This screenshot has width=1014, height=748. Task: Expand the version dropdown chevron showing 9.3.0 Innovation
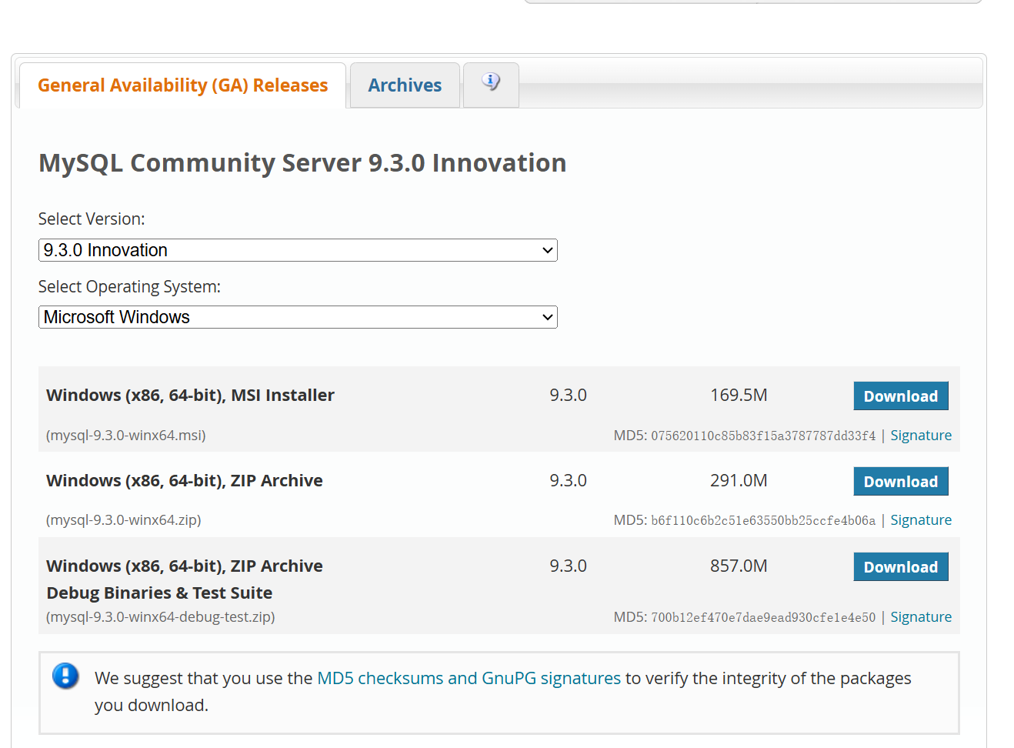click(x=547, y=249)
